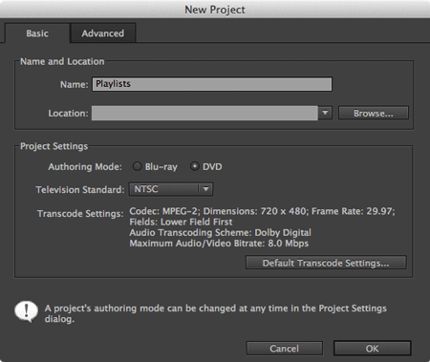Click the Location: label

(x=68, y=114)
